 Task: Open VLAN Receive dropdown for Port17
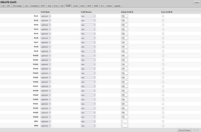88,86
